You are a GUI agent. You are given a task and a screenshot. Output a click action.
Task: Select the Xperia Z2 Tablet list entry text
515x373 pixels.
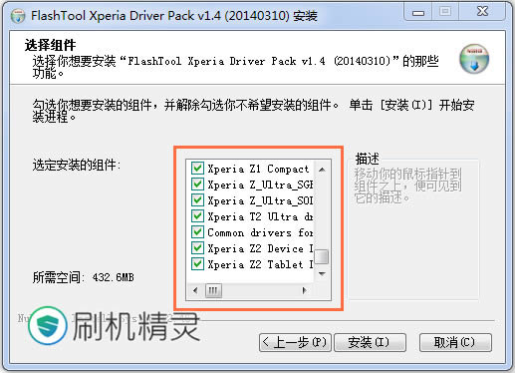(x=260, y=264)
